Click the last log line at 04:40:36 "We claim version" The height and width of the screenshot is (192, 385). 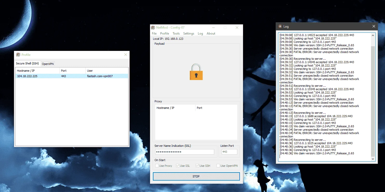coord(317,153)
